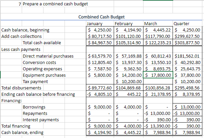Select March total disbursements $100,856.28
This screenshot has width=204, height=138.
pyautogui.click(x=158, y=88)
